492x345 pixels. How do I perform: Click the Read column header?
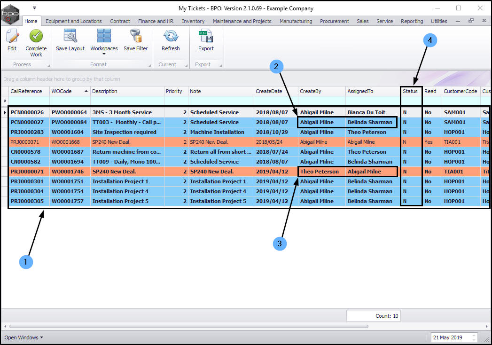pos(432,91)
